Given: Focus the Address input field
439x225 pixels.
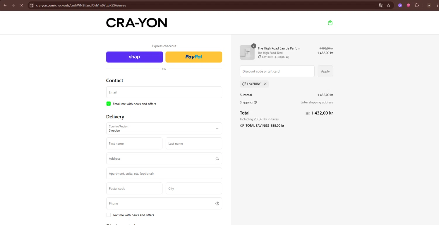Looking at the screenshot, I should click(x=164, y=158).
